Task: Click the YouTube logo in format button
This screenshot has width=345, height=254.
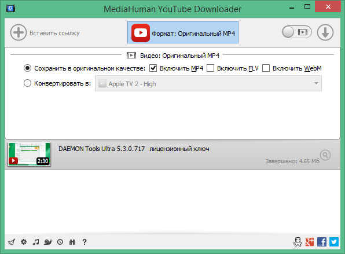Action: click(x=141, y=33)
